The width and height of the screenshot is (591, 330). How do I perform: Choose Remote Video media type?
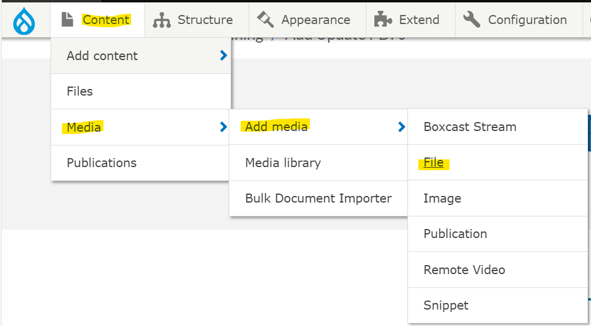tap(498, 270)
